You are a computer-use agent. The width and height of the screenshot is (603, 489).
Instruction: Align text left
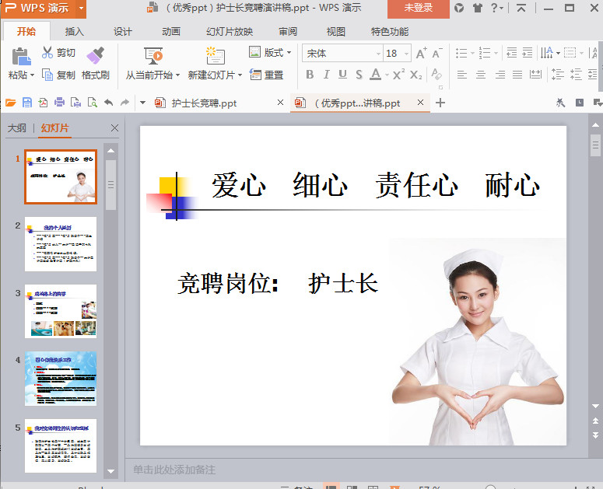tap(462, 75)
